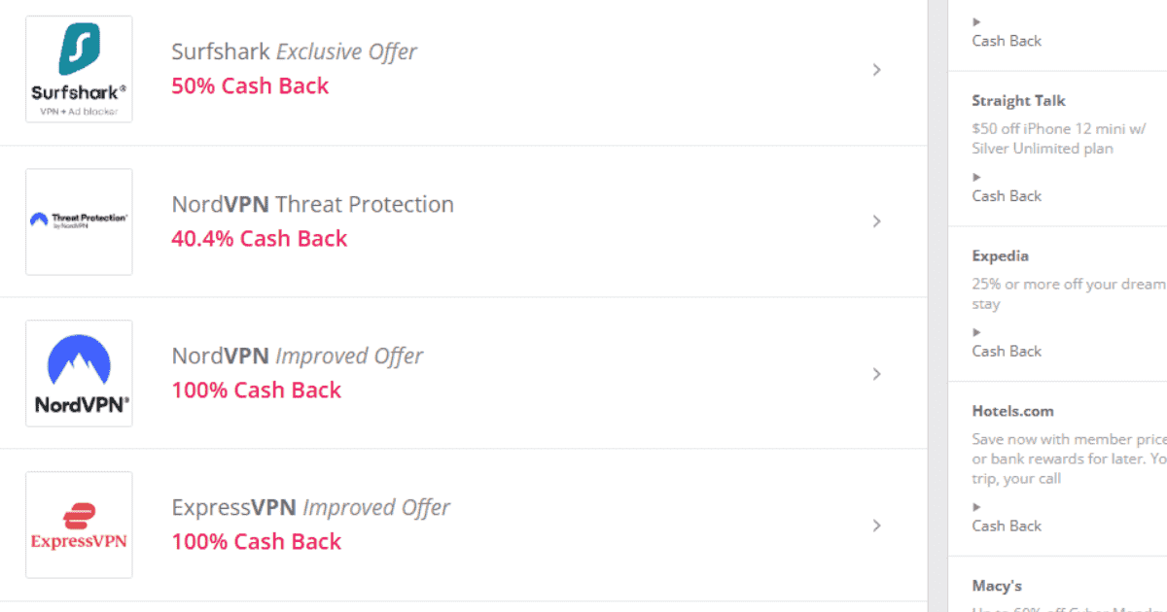Open the Macy's sidebar deal
This screenshot has height=612, width=1167.
click(997, 586)
